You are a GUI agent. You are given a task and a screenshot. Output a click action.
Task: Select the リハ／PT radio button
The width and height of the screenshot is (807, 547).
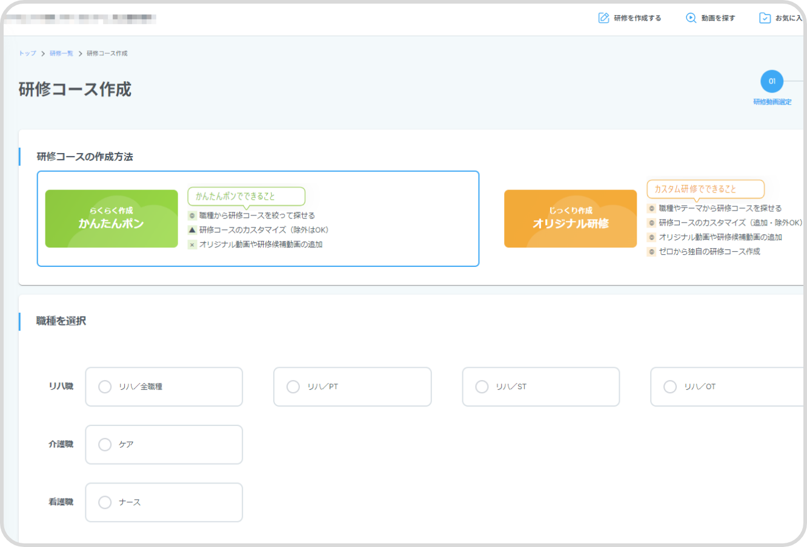pyautogui.click(x=293, y=387)
